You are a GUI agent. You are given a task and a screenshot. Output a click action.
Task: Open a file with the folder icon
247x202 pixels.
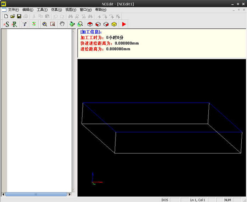click(x=12, y=16)
